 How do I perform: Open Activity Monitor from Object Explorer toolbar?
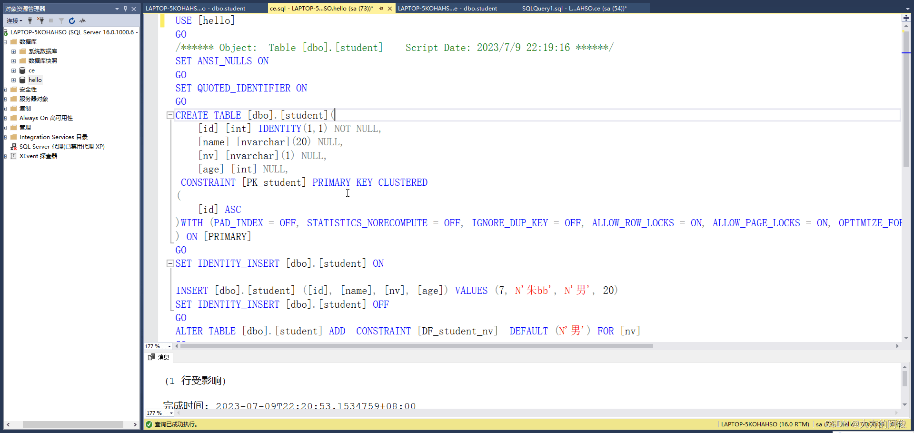click(82, 20)
